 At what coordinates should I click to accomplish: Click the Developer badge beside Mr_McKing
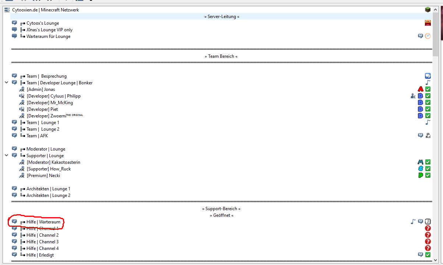420,102
